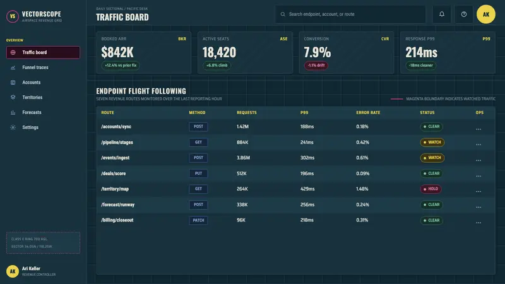
Task: Click the +12.4% vs prior fix badge
Action: point(121,66)
